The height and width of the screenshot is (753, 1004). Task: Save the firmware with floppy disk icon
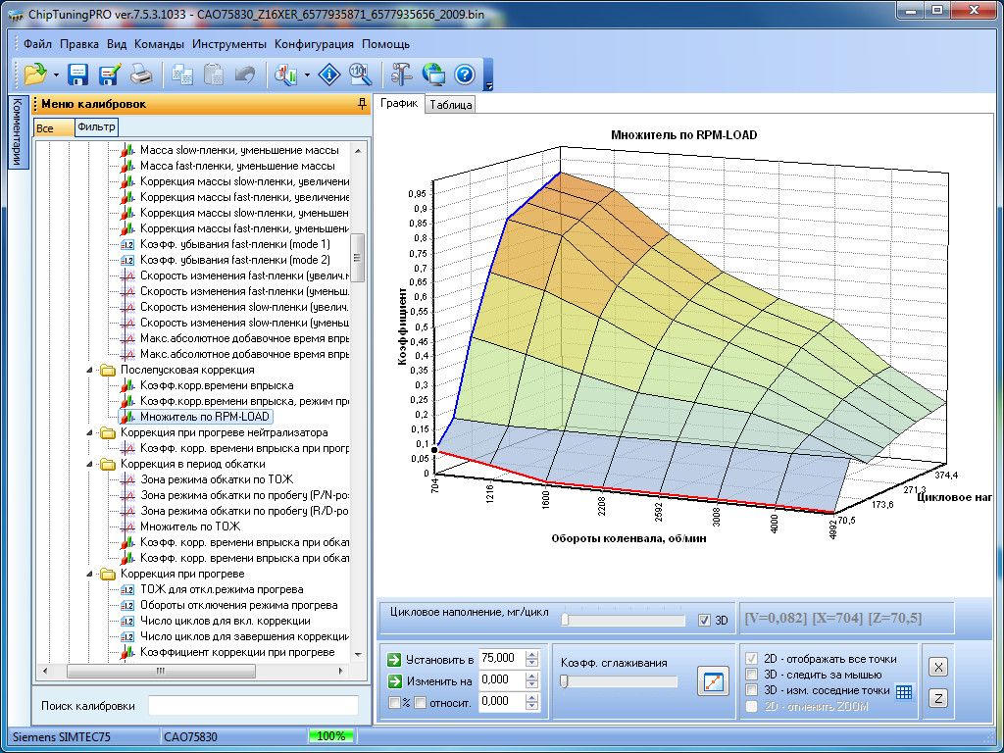(78, 74)
